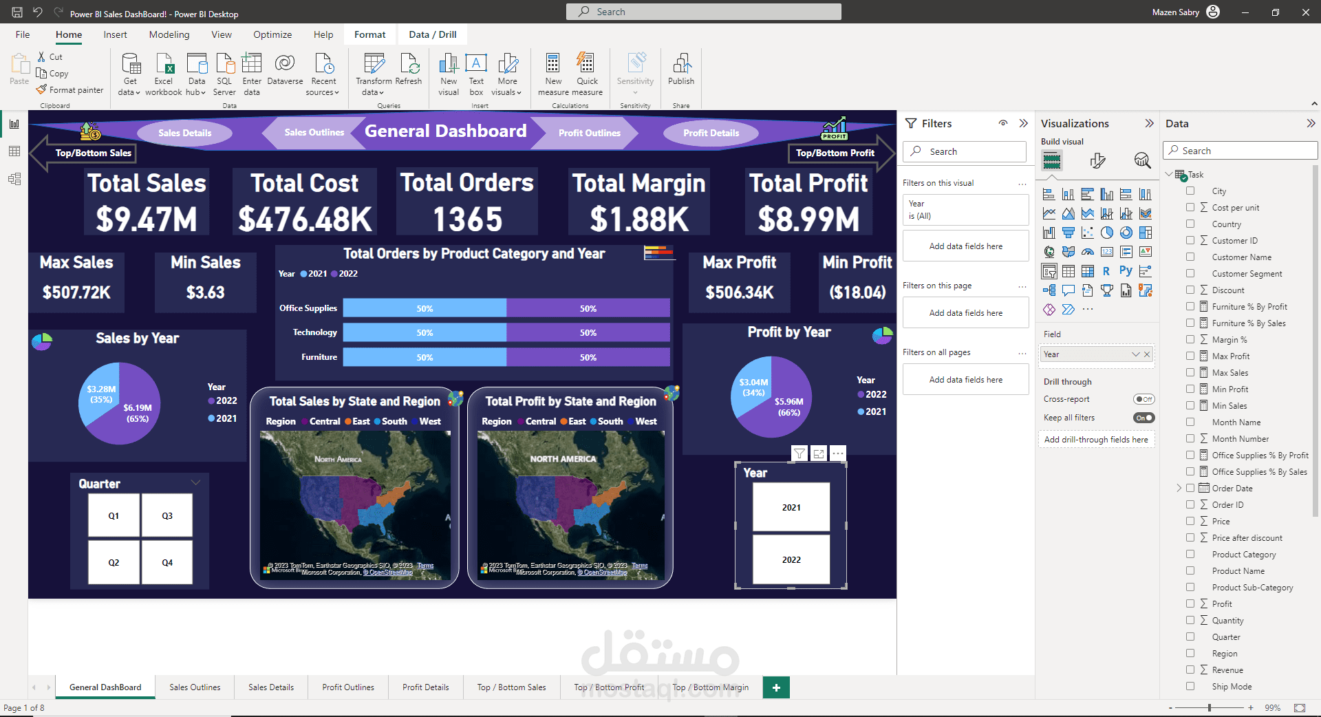Screen dimensions: 1321x717
Task: Toggle Cross-report drill through on
Action: (x=1143, y=399)
